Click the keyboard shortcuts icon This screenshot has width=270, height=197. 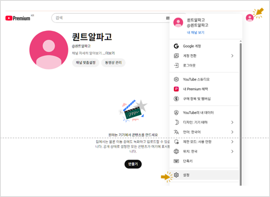(176, 161)
